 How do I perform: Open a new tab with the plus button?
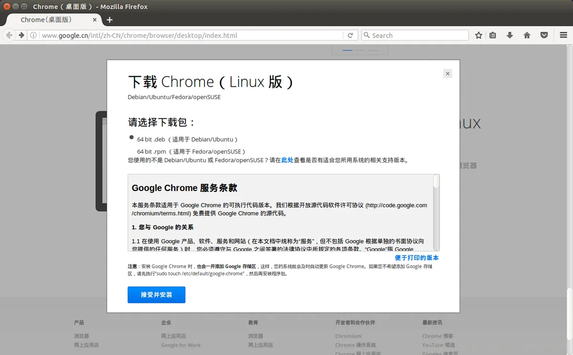coord(109,20)
